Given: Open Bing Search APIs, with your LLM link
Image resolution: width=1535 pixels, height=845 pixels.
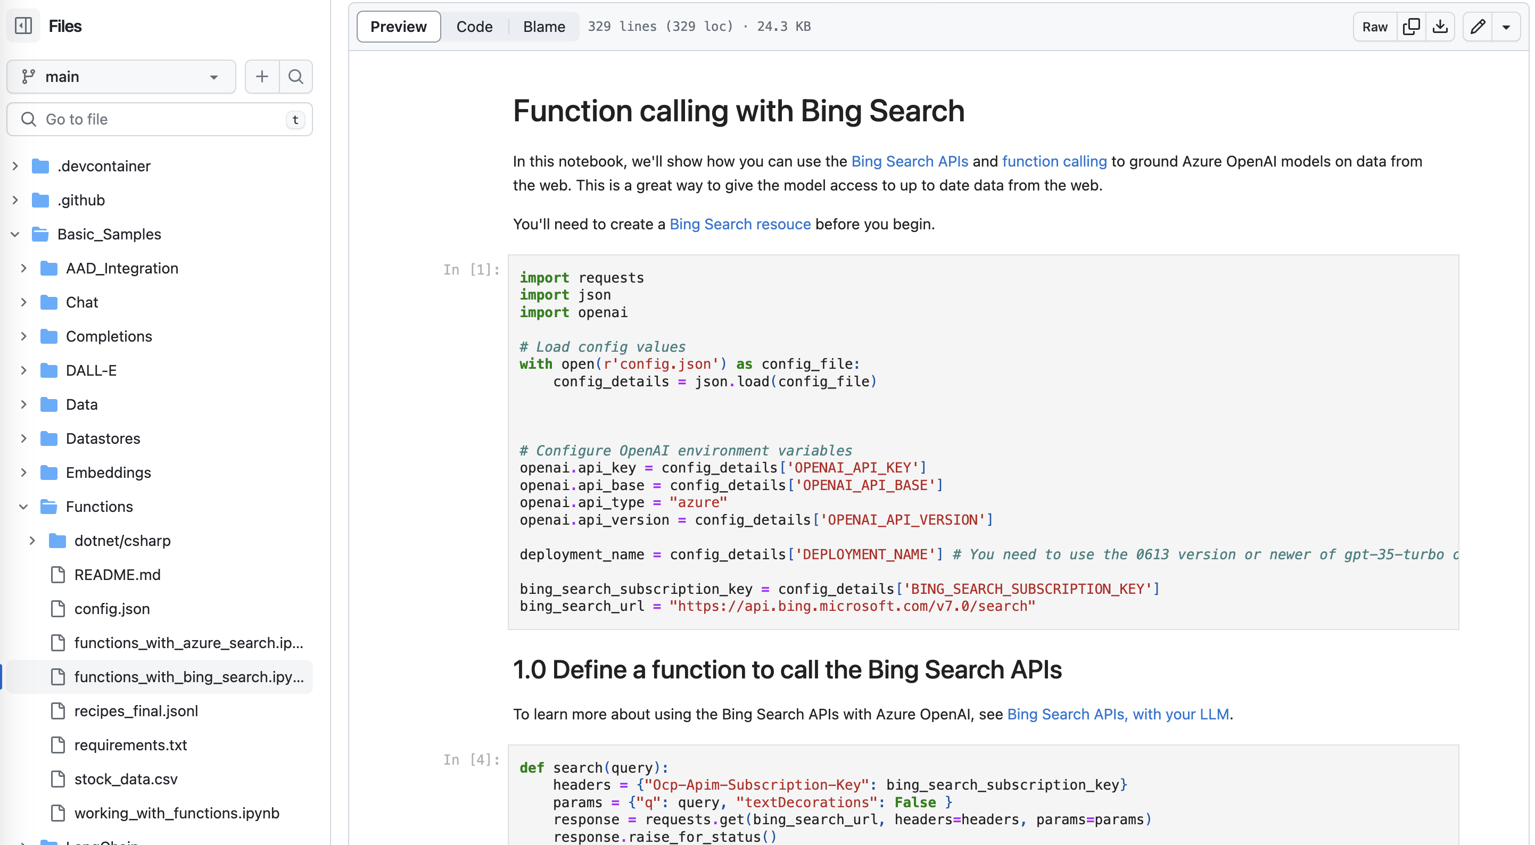Looking at the screenshot, I should [1118, 714].
